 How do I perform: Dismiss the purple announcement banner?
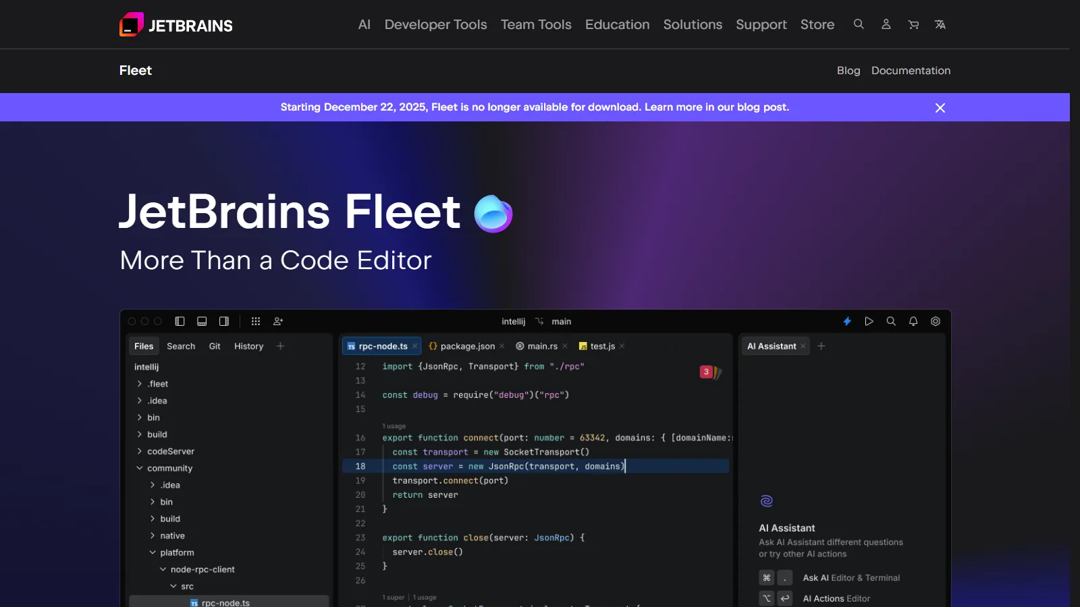point(940,107)
